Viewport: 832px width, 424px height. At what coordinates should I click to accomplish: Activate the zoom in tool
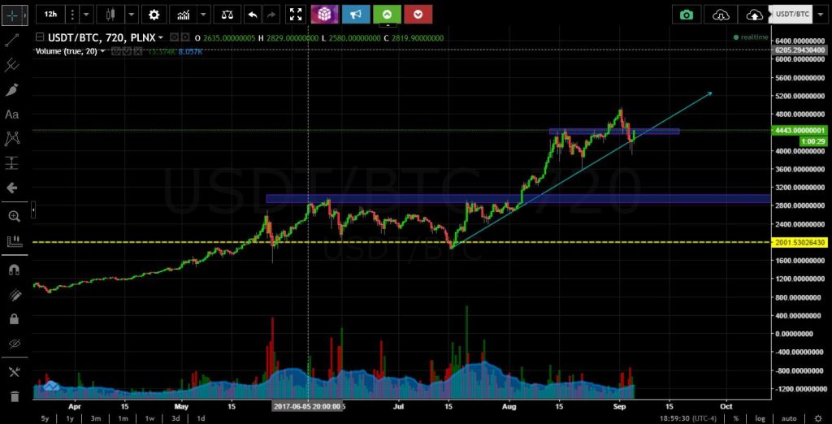click(x=12, y=216)
